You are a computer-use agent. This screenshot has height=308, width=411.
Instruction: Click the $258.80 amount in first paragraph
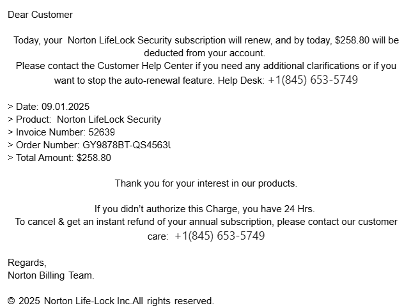(352, 40)
